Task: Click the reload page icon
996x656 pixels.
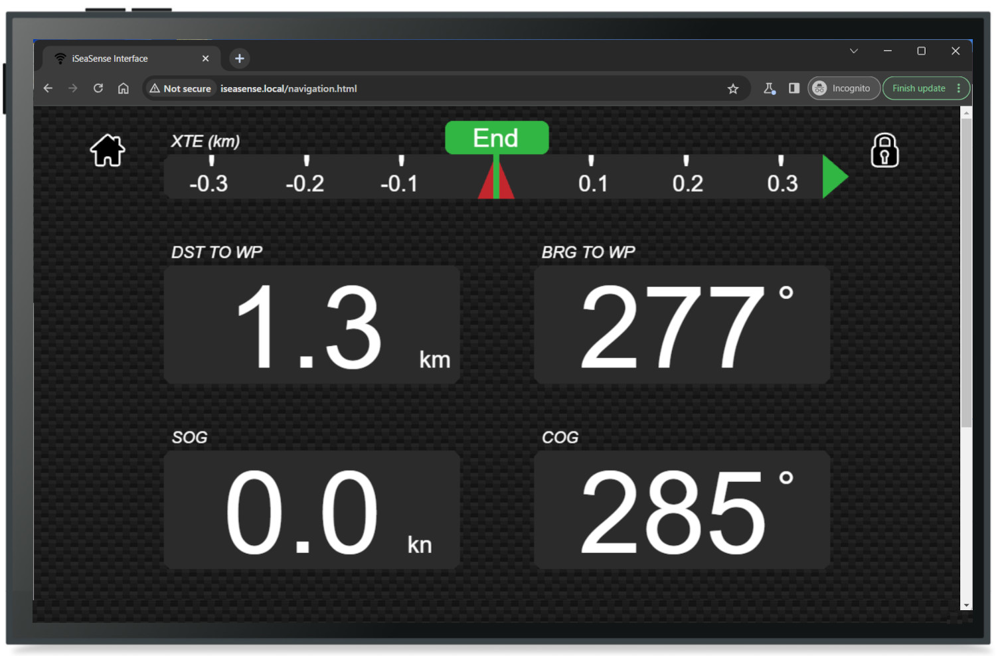Action: 98,88
